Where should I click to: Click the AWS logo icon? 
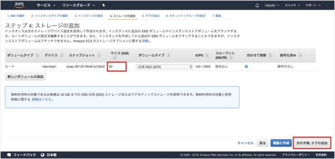pyautogui.click(x=19, y=5)
